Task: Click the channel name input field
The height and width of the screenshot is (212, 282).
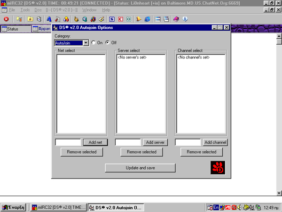Action: click(x=188, y=142)
